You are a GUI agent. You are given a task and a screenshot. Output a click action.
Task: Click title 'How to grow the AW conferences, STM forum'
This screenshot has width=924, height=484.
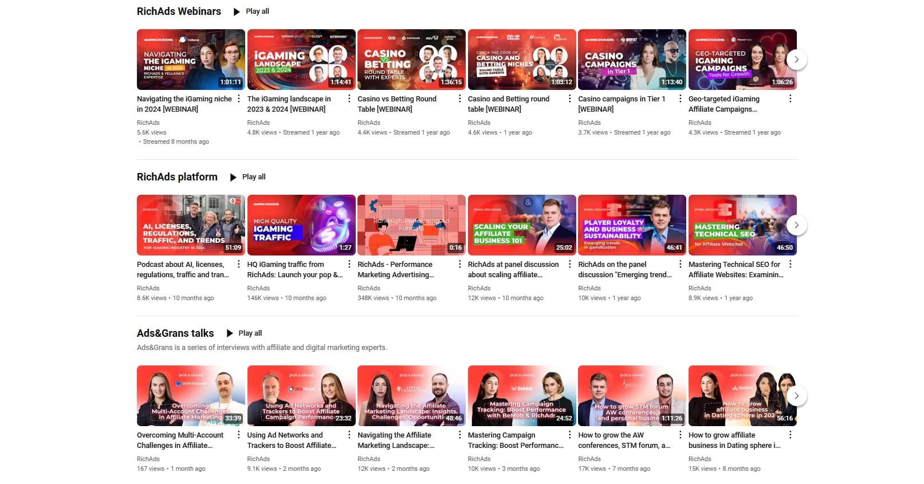click(x=624, y=440)
